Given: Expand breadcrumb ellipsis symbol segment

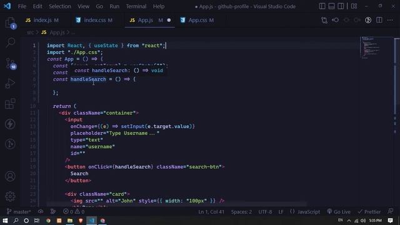Looking at the screenshot, I should pos(73,33).
